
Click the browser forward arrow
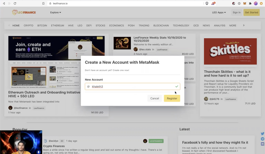click(9, 3)
